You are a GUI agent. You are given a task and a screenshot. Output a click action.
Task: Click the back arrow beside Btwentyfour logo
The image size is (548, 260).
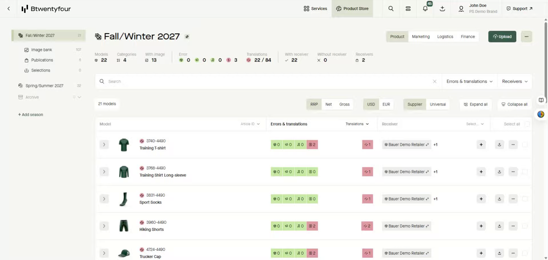click(9, 9)
